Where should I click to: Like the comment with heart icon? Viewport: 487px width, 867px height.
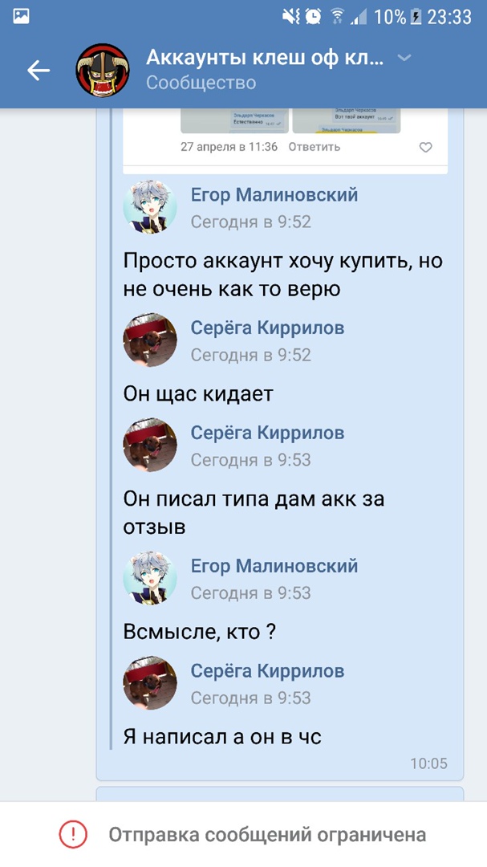pyautogui.click(x=425, y=147)
